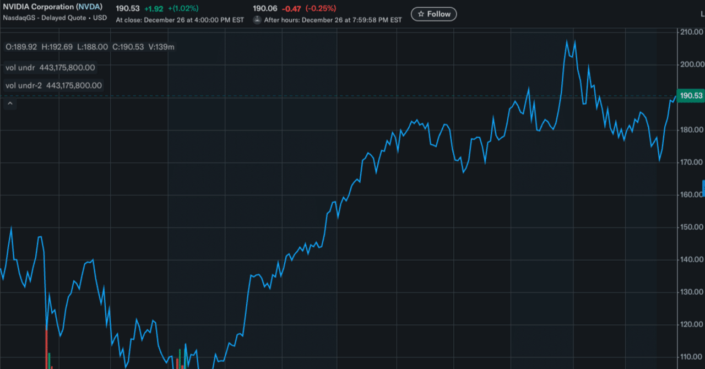
Task: Click the 120.00 price axis label
Action: [x=692, y=324]
